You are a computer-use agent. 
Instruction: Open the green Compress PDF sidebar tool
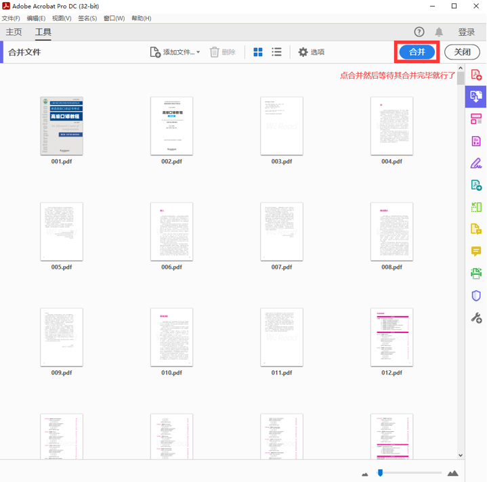[x=475, y=207]
